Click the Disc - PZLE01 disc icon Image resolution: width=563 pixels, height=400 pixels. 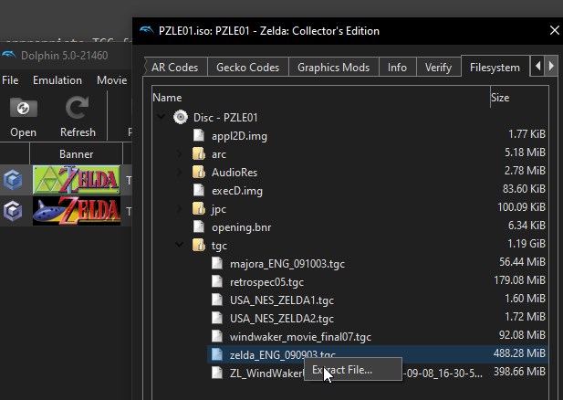coord(181,117)
